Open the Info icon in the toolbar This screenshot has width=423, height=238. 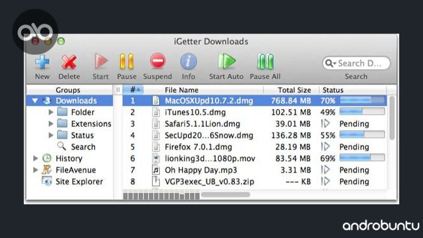pyautogui.click(x=188, y=61)
